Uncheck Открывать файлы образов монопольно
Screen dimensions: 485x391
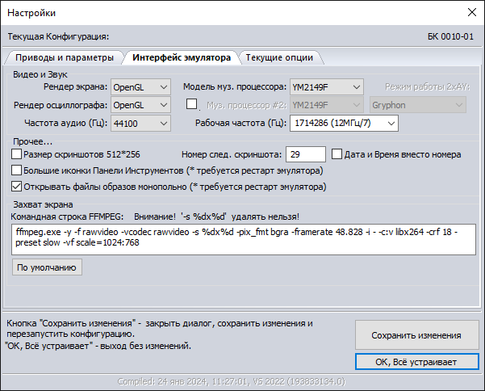tap(17, 187)
